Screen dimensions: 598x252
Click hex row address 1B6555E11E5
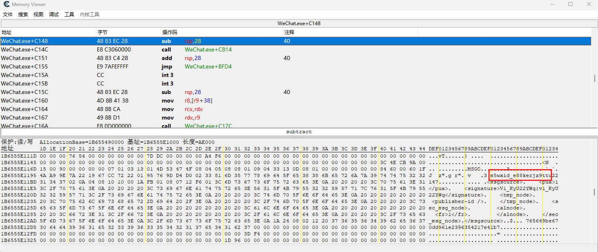click(x=19, y=188)
